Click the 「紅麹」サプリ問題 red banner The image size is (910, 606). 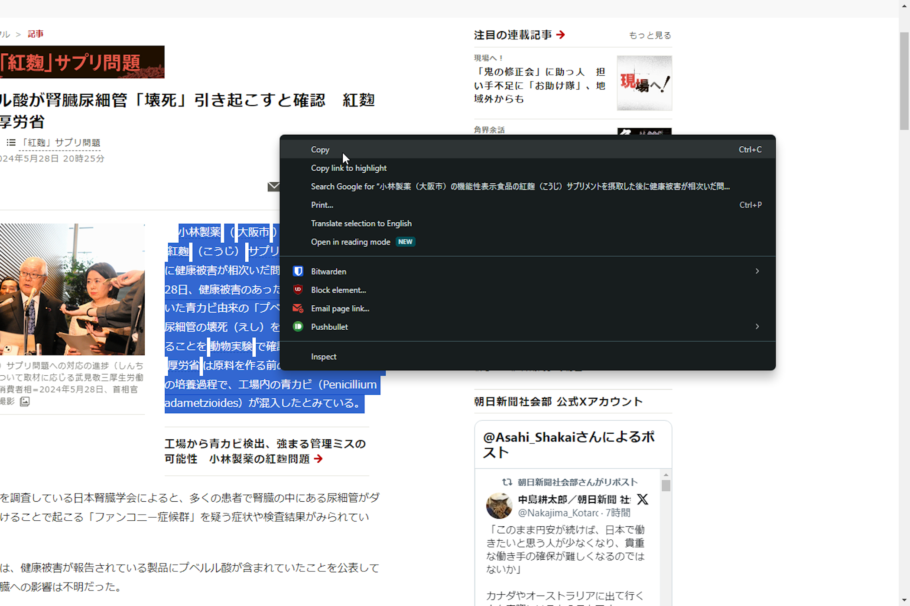(82, 62)
